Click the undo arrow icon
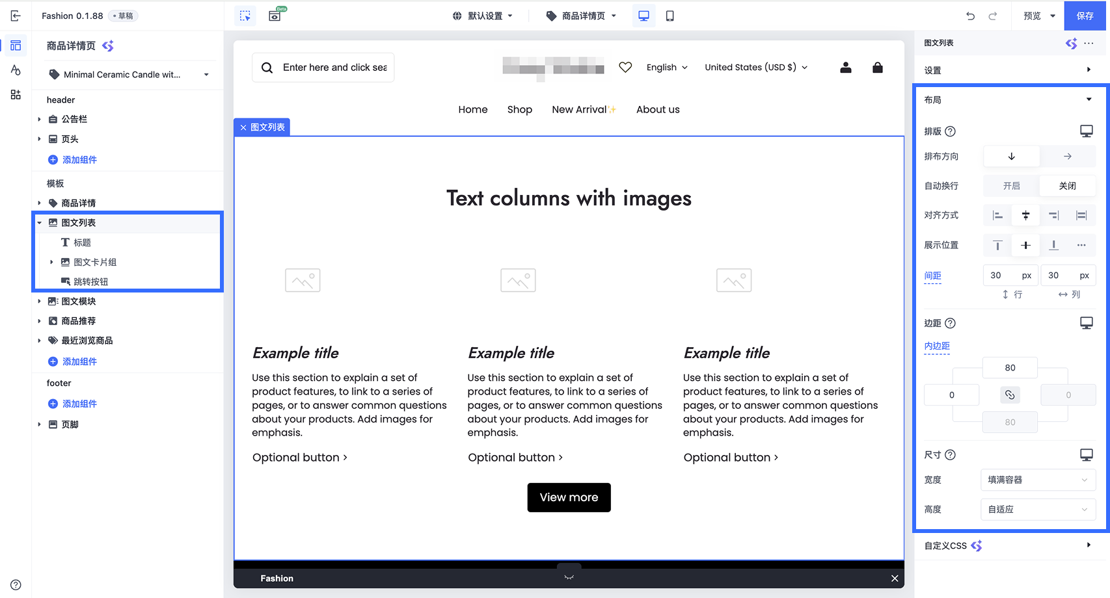The width and height of the screenshot is (1110, 598). 970,16
